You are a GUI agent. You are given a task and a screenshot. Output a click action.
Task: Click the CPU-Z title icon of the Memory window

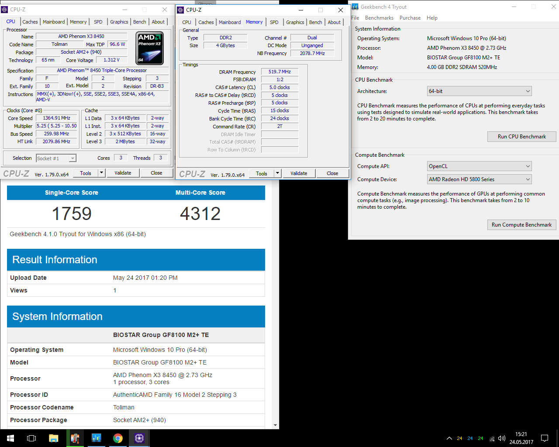coord(180,10)
